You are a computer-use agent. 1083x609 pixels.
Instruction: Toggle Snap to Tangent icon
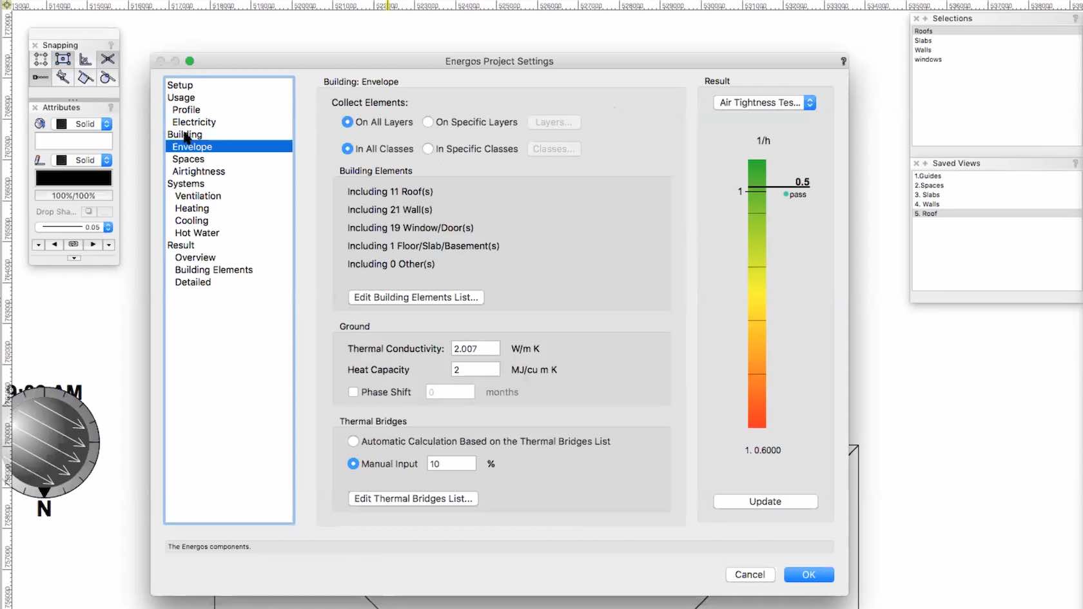(x=108, y=77)
